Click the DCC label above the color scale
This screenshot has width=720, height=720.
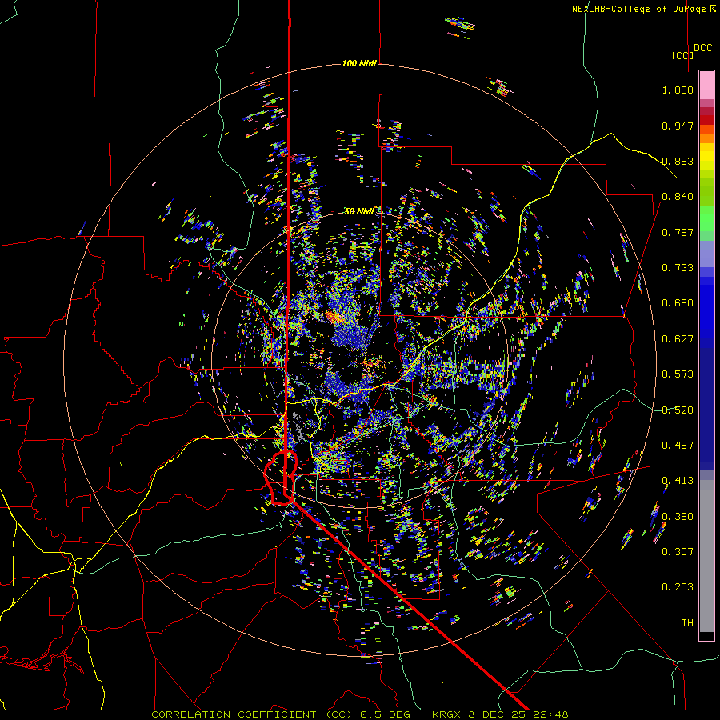coord(703,48)
